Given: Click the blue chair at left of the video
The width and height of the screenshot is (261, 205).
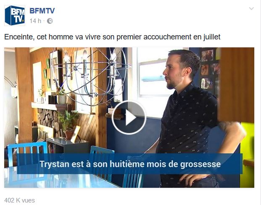Looking at the screenshot, I should pos(27,153).
